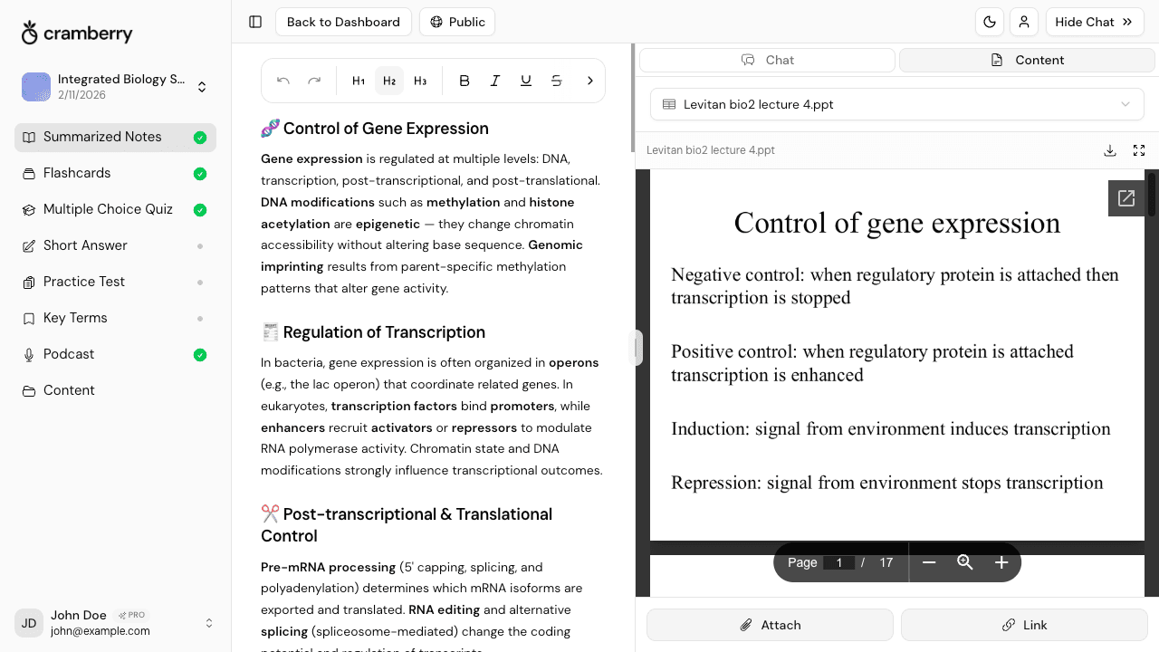Viewport: 1159px width, 652px height.
Task: Toggle dark mode with the moon icon
Action: point(990,22)
